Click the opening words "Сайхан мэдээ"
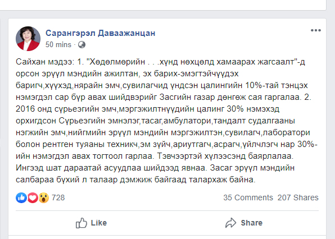This screenshot has width=335, height=239. (45, 62)
